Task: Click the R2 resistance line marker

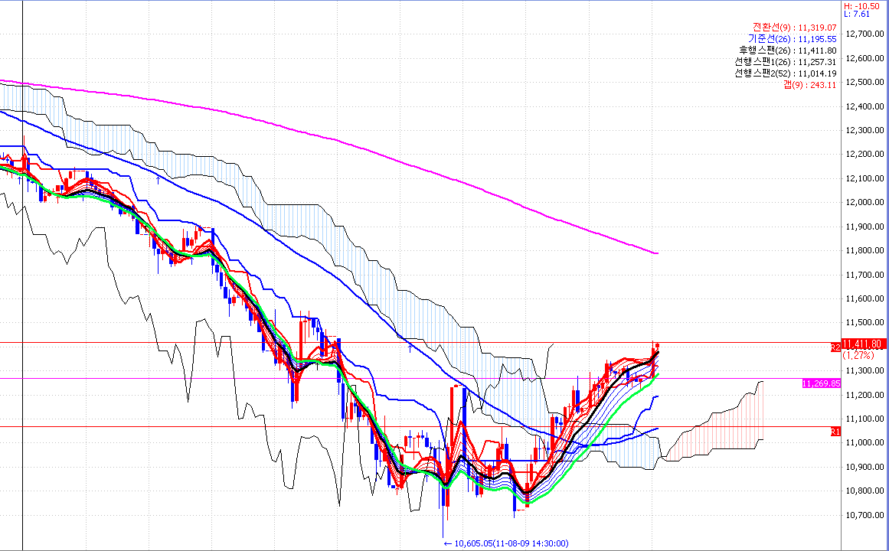Action: pos(835,347)
